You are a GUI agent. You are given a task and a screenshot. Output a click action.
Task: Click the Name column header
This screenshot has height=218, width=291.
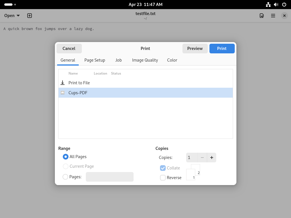click(73, 74)
